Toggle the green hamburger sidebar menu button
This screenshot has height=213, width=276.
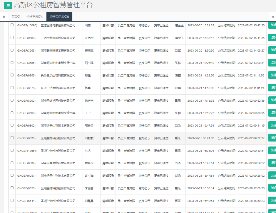(8, 5)
